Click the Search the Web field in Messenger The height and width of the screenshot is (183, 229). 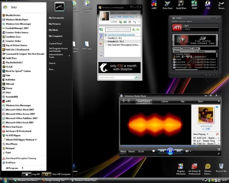point(116,77)
